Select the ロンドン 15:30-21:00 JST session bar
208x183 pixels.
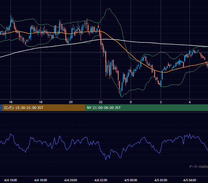44,108
